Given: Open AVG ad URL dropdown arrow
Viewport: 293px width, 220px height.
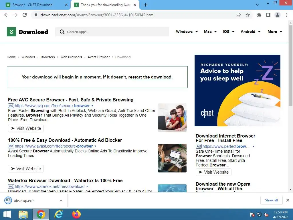Looking at the screenshot, I should 92,106.
